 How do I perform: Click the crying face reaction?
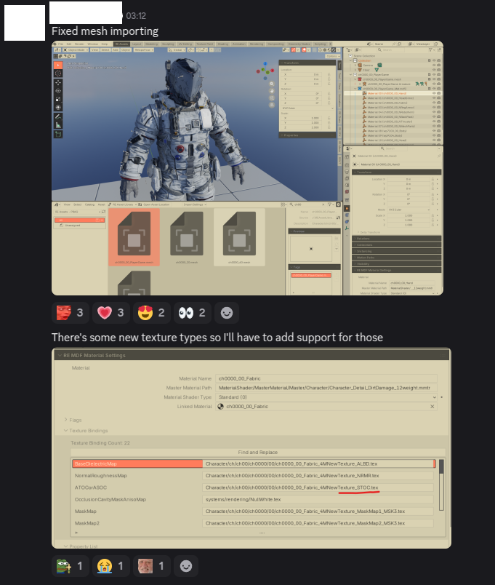coord(111,566)
